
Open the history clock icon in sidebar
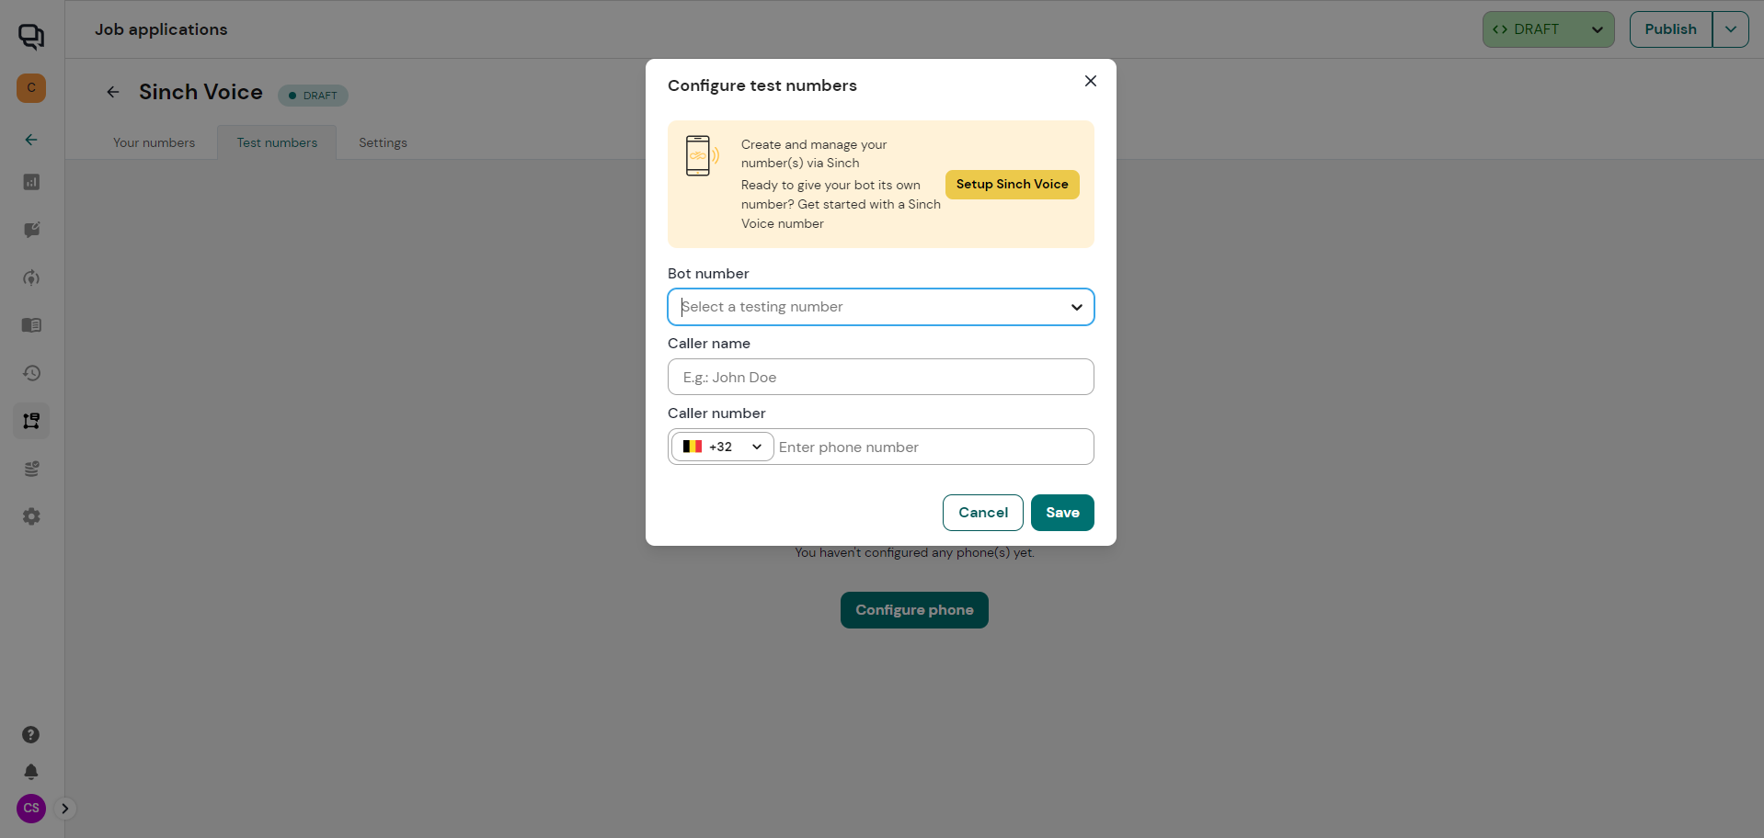[31, 373]
